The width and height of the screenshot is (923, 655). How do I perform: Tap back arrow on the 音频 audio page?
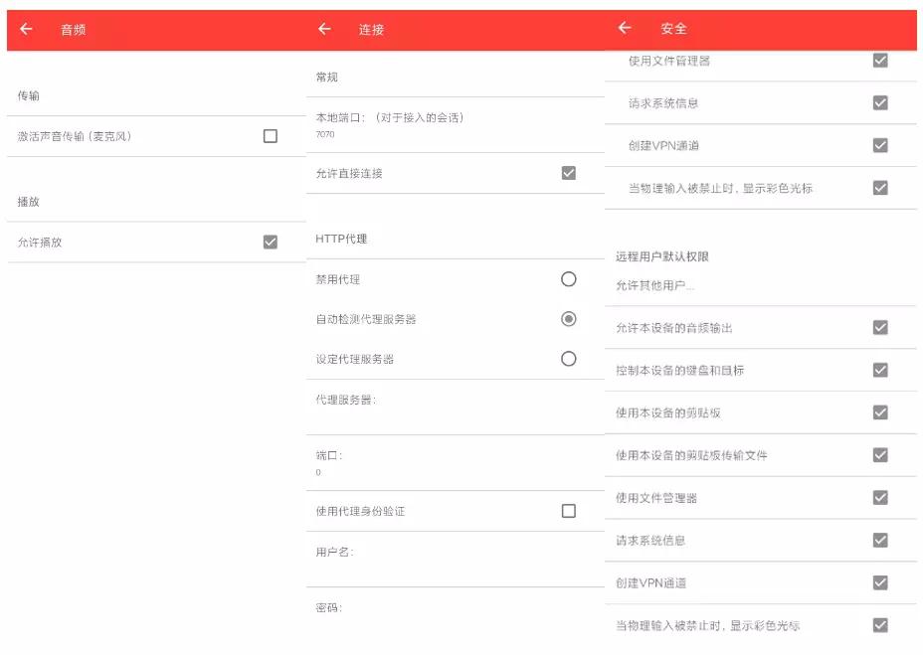pyautogui.click(x=26, y=29)
